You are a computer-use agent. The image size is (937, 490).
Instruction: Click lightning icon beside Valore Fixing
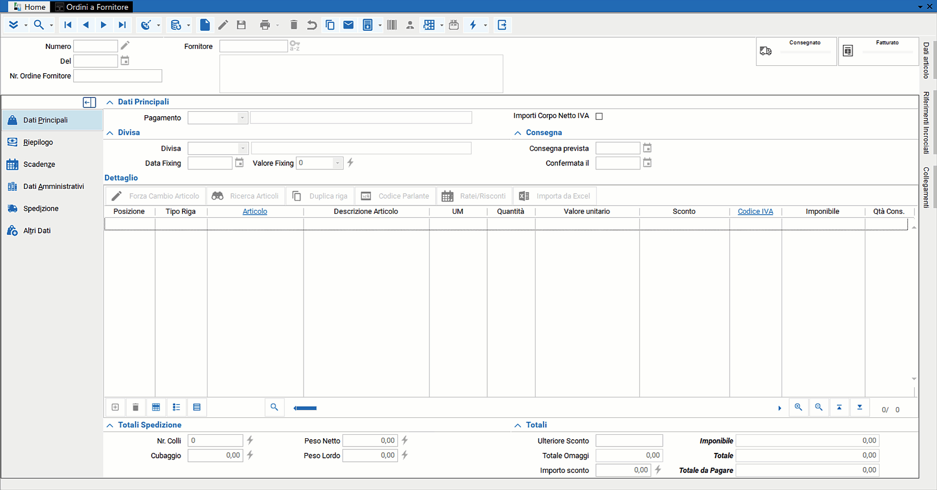[x=350, y=163]
